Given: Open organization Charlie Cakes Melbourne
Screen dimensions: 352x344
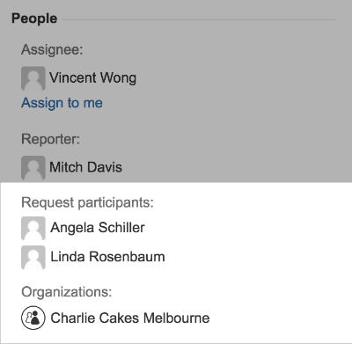Looking at the screenshot, I should click(130, 318).
